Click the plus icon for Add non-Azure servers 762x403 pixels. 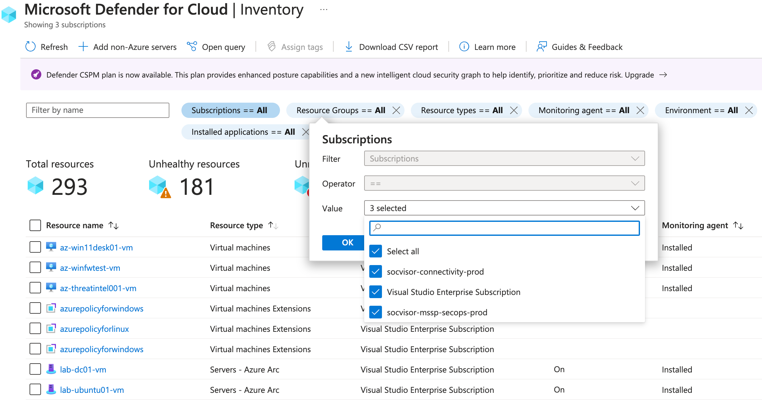pos(83,47)
